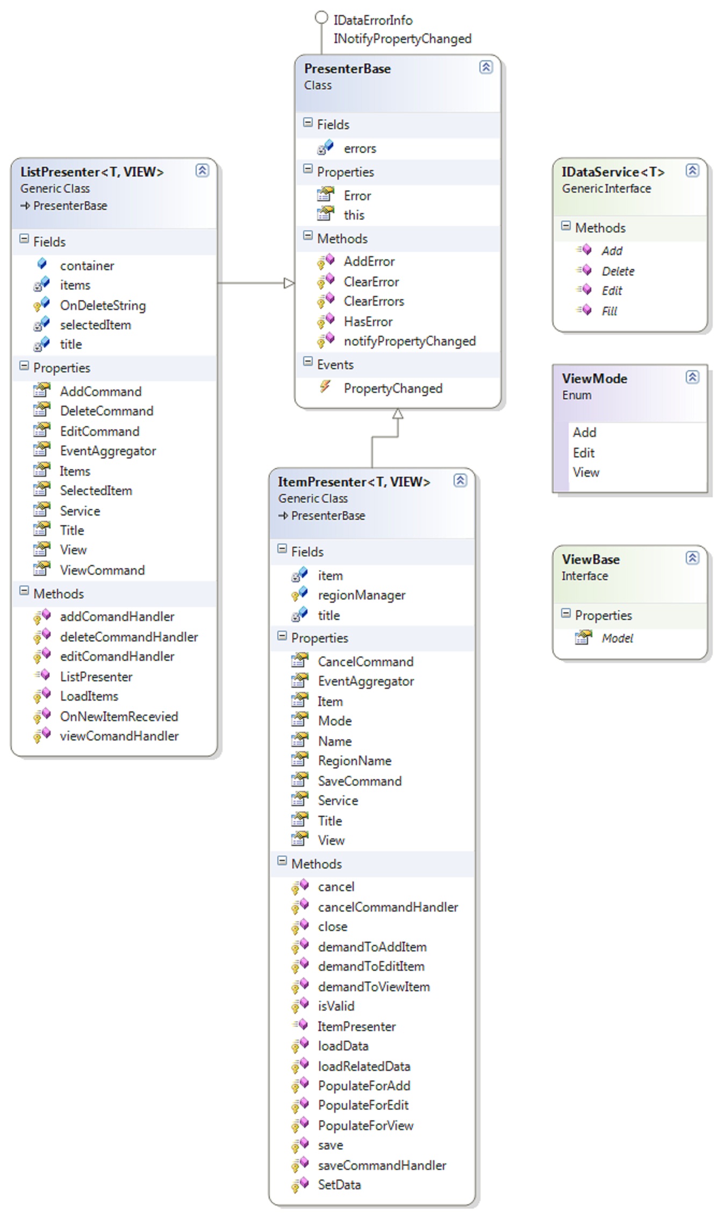The image size is (717, 1214).
Task: Collapse the Events section of PresenterBase
Action: click(x=307, y=362)
